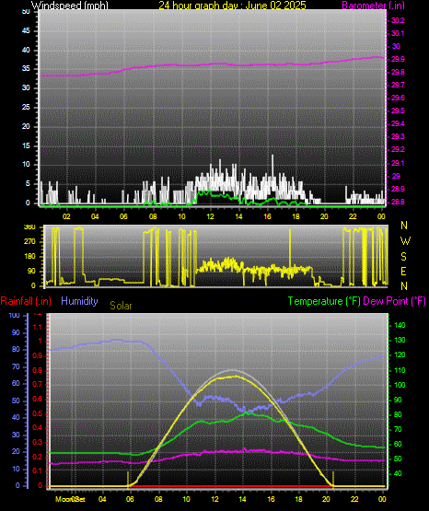The height and width of the screenshot is (511, 429).
Task: Click the solar curve peak near 14 hours
Action: click(x=234, y=377)
